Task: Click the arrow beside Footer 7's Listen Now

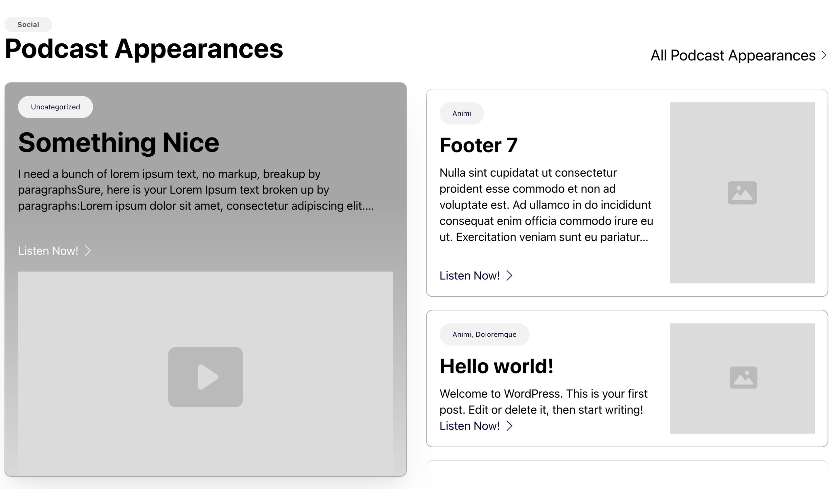Action: 509,276
